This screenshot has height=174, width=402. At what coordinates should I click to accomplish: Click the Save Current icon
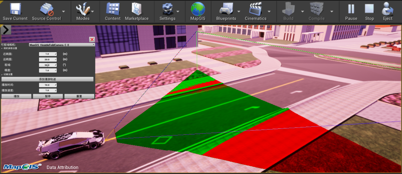coord(15,9)
